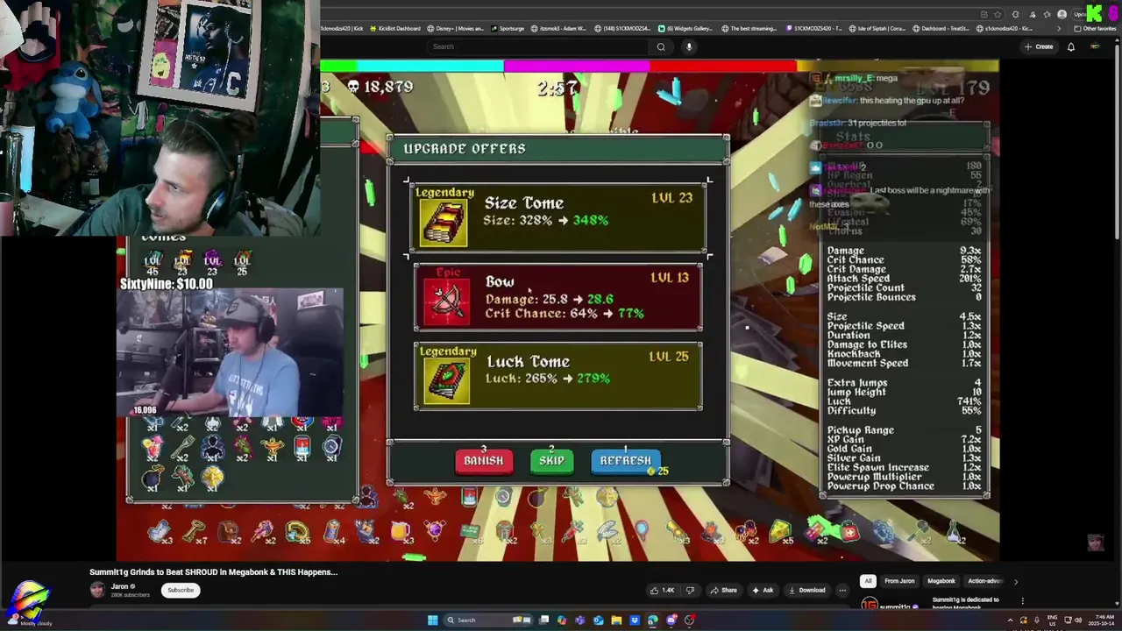Subscribe to the Jaron channel
The width and height of the screenshot is (1122, 631).
tap(181, 590)
